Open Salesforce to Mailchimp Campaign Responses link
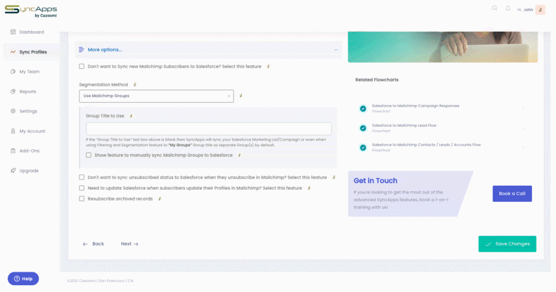The width and height of the screenshot is (556, 292). (415, 106)
